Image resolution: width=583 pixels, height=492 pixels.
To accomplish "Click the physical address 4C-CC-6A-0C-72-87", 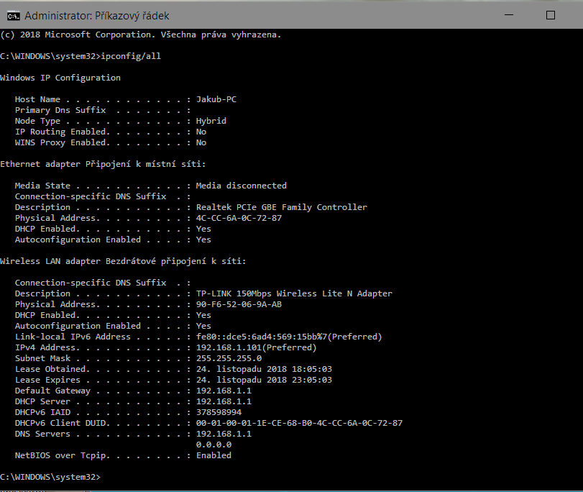I will [239, 218].
